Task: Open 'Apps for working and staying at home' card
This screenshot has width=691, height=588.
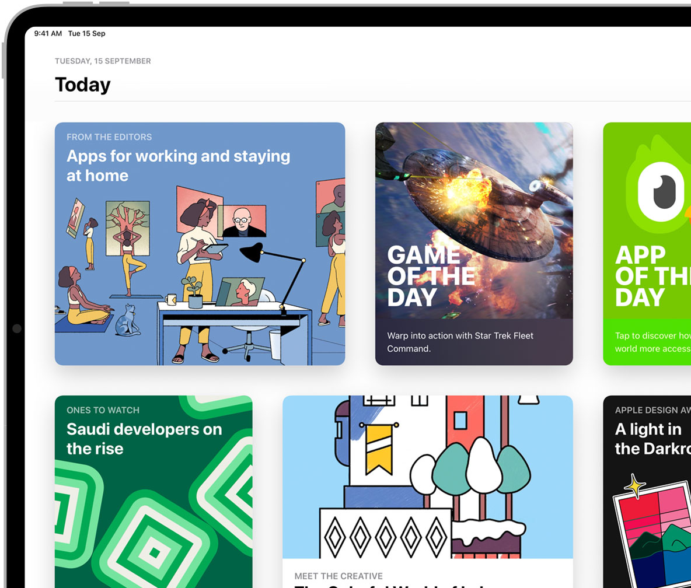Action: (200, 244)
